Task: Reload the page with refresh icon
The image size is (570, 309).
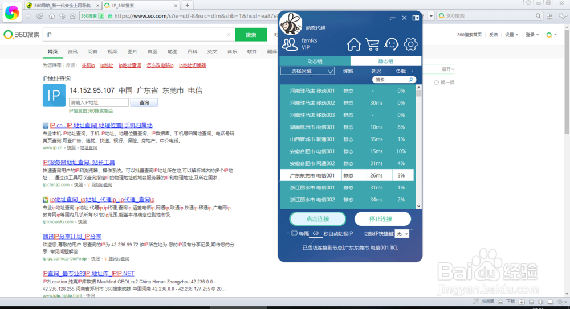Action: point(40,16)
